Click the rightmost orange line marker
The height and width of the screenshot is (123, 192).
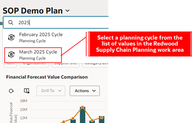(101, 118)
